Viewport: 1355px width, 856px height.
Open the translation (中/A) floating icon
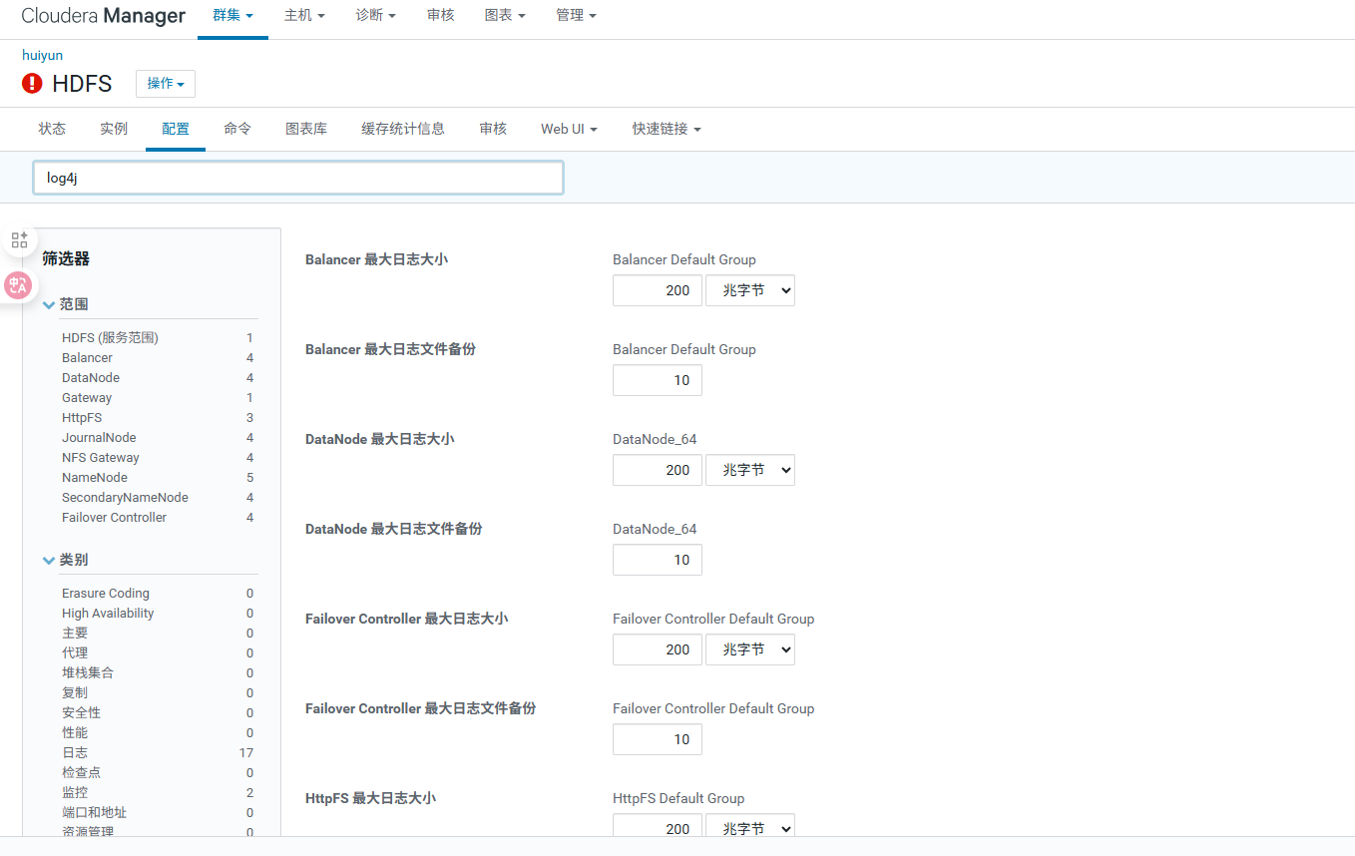click(x=18, y=286)
